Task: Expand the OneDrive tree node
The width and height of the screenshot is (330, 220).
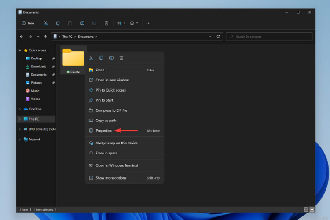Action: (20, 109)
